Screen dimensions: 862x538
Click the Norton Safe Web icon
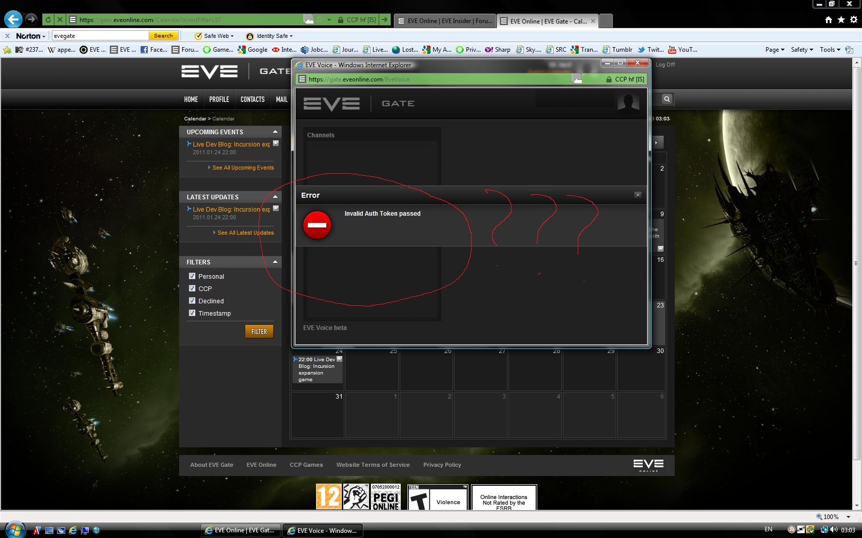(x=198, y=36)
